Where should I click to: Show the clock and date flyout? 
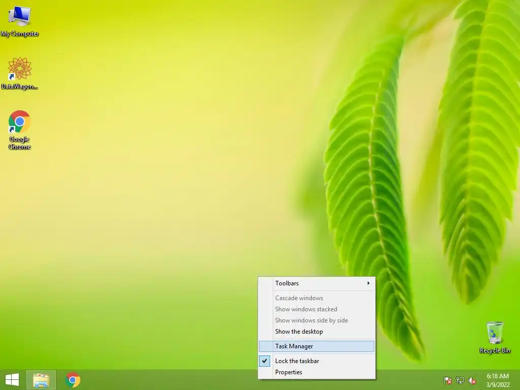[x=498, y=380]
